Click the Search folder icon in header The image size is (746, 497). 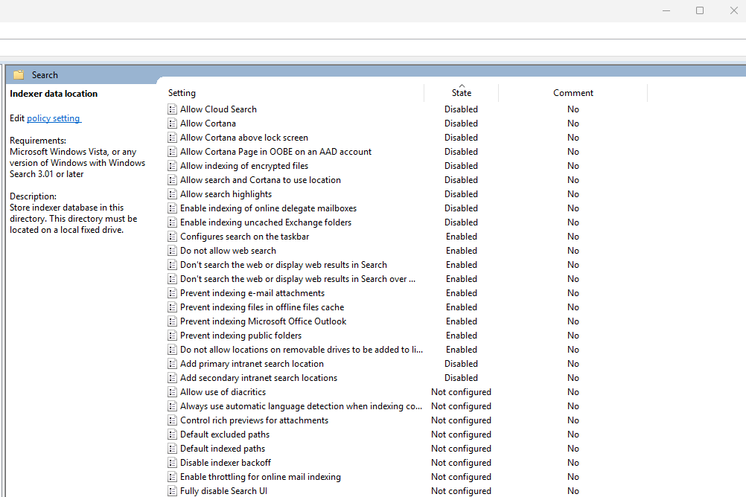19,75
